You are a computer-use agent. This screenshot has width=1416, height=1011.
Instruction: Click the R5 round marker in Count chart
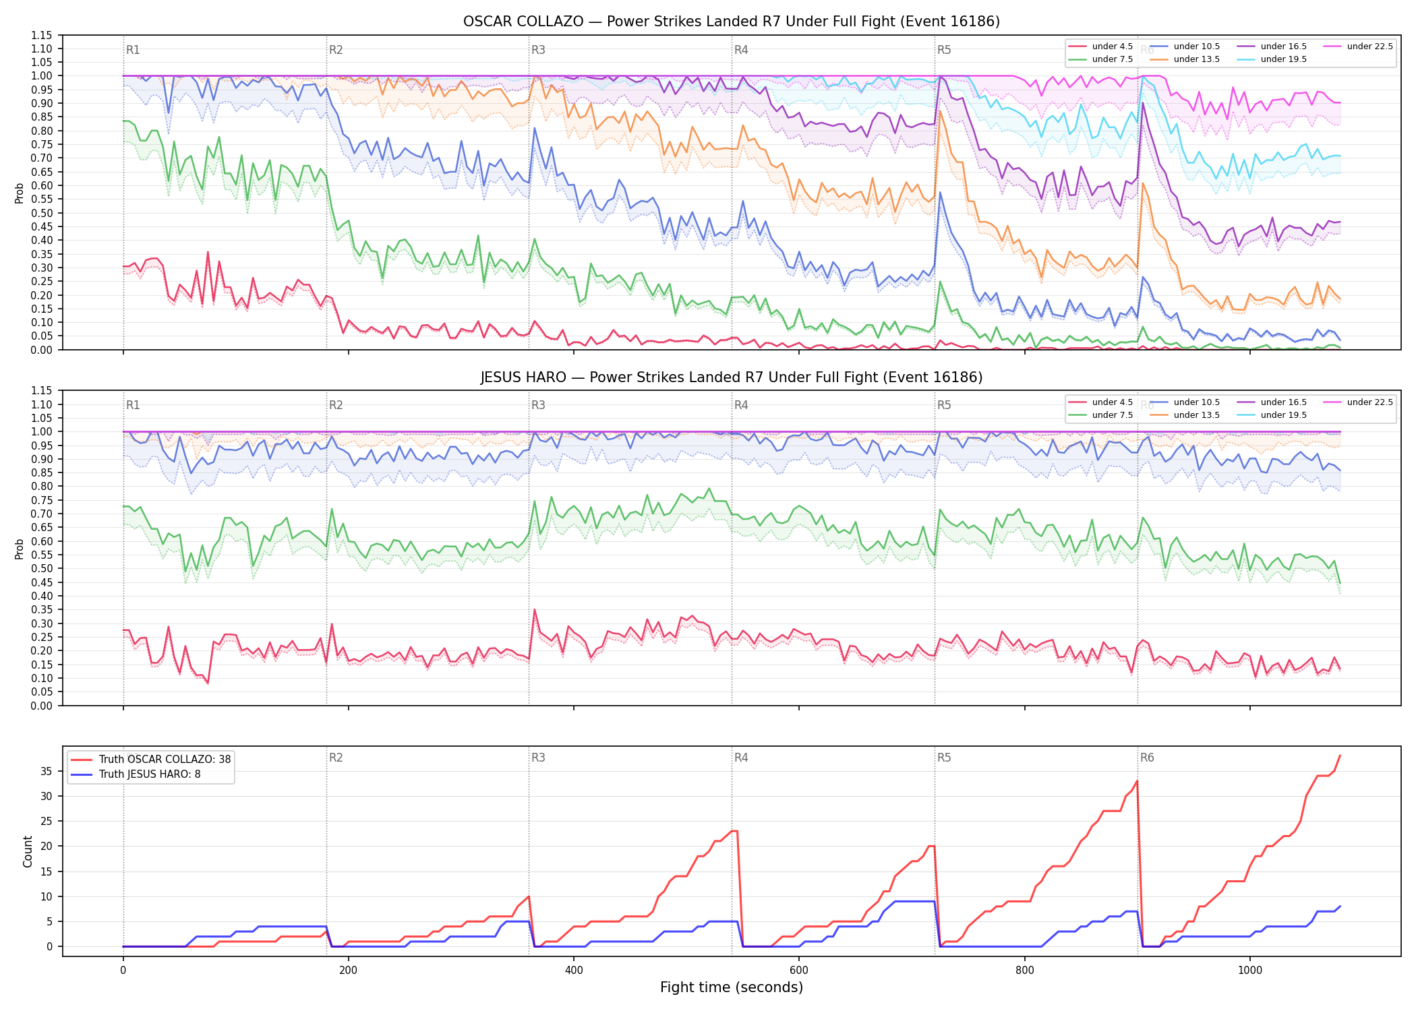[x=944, y=758]
